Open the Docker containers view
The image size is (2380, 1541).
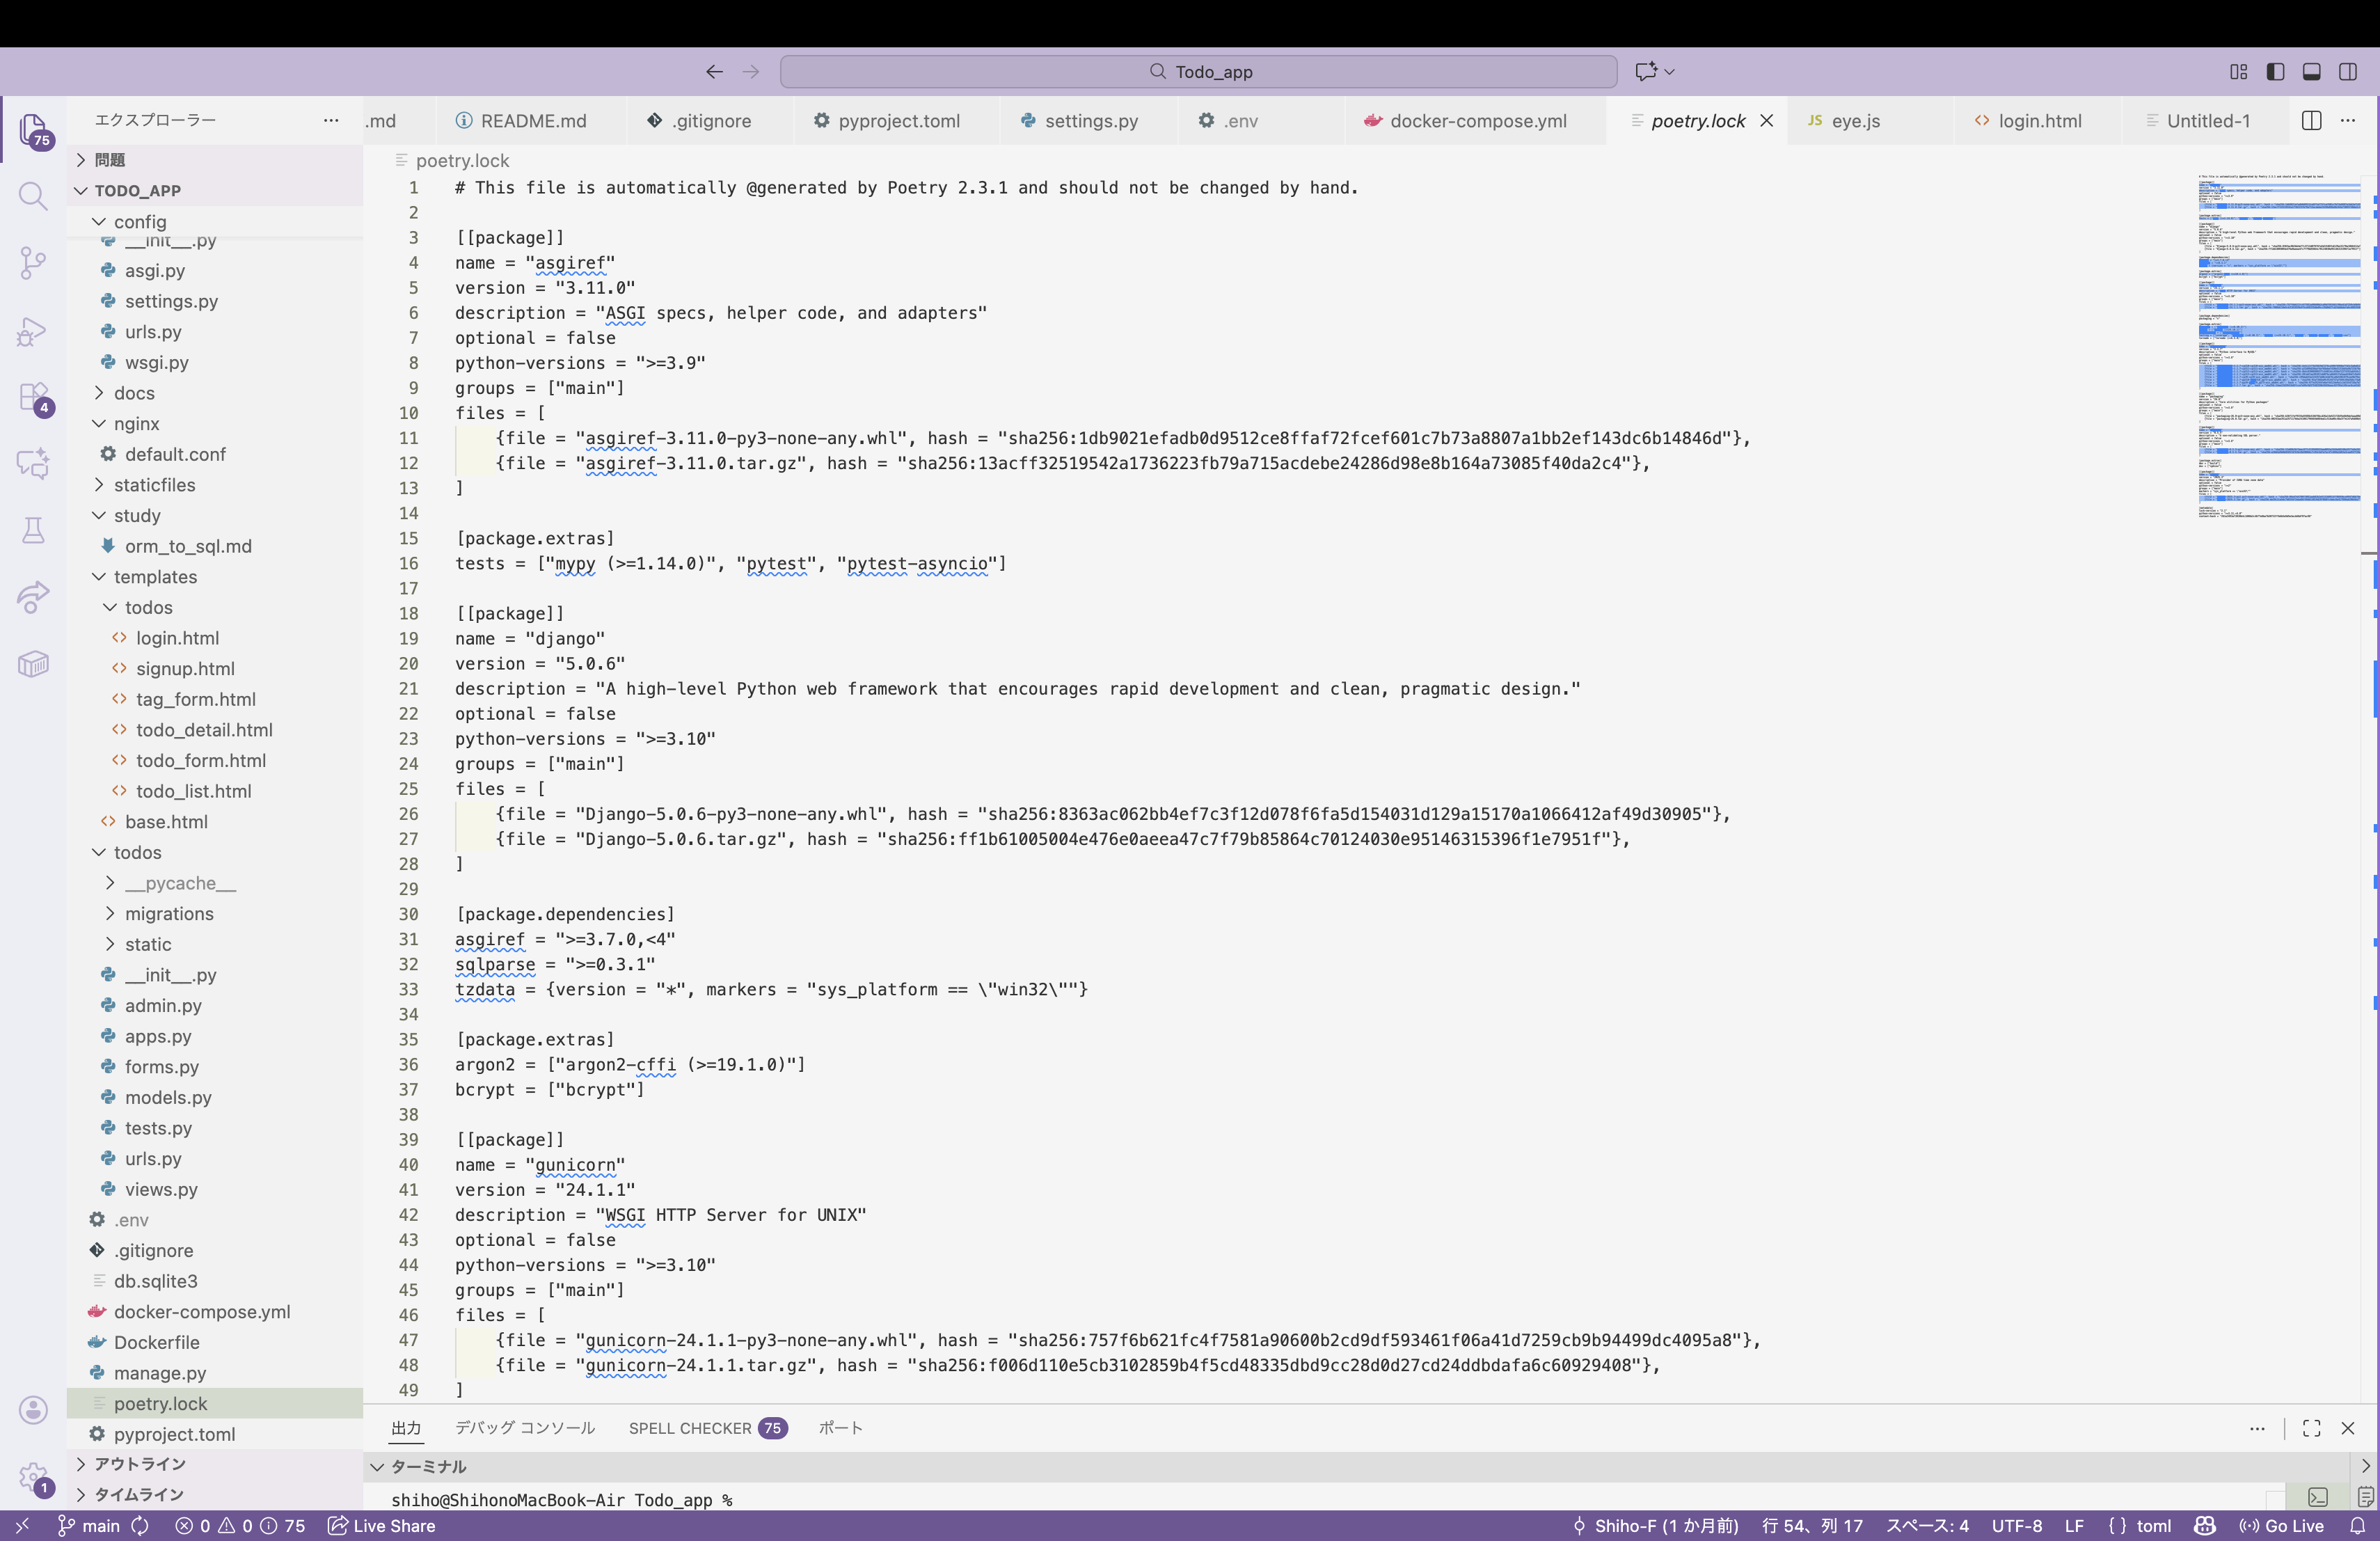(x=33, y=663)
